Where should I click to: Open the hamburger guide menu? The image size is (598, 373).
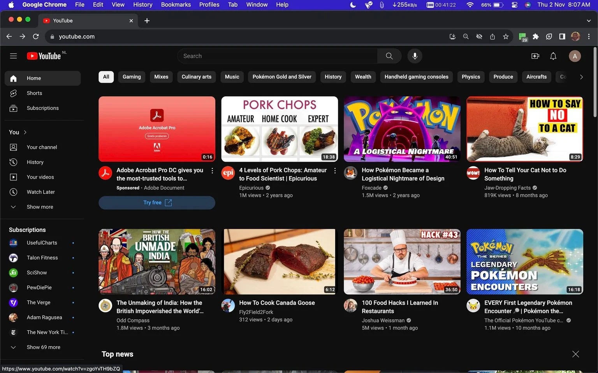pos(13,56)
